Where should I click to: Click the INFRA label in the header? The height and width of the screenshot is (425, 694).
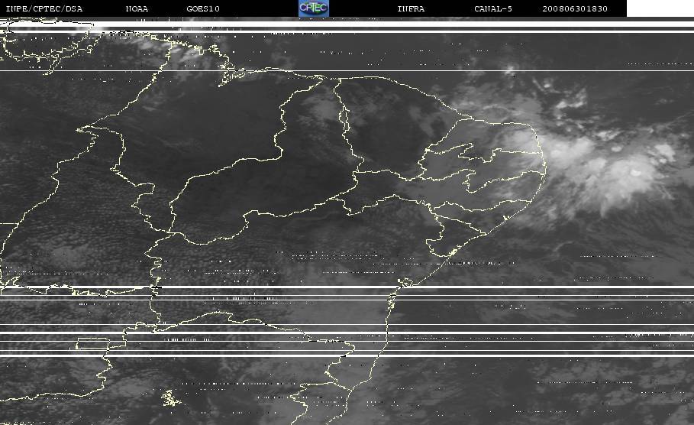(411, 8)
